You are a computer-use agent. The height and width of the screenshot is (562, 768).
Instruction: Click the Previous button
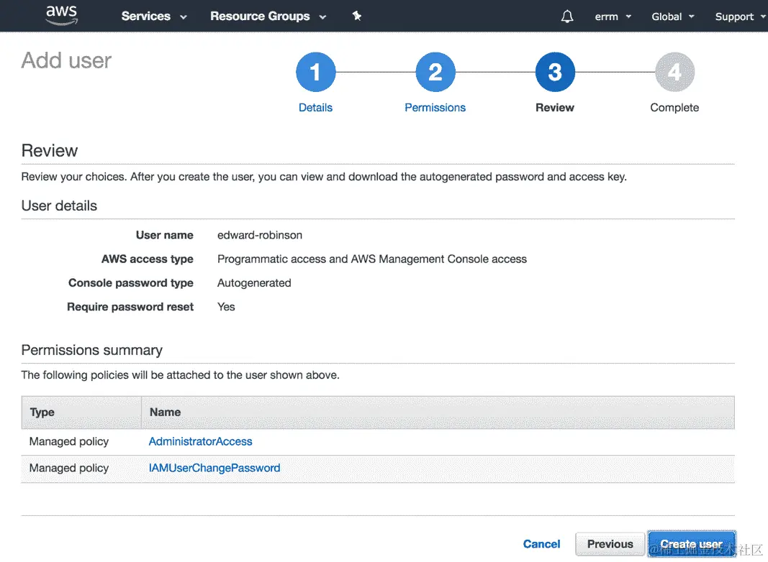(610, 544)
